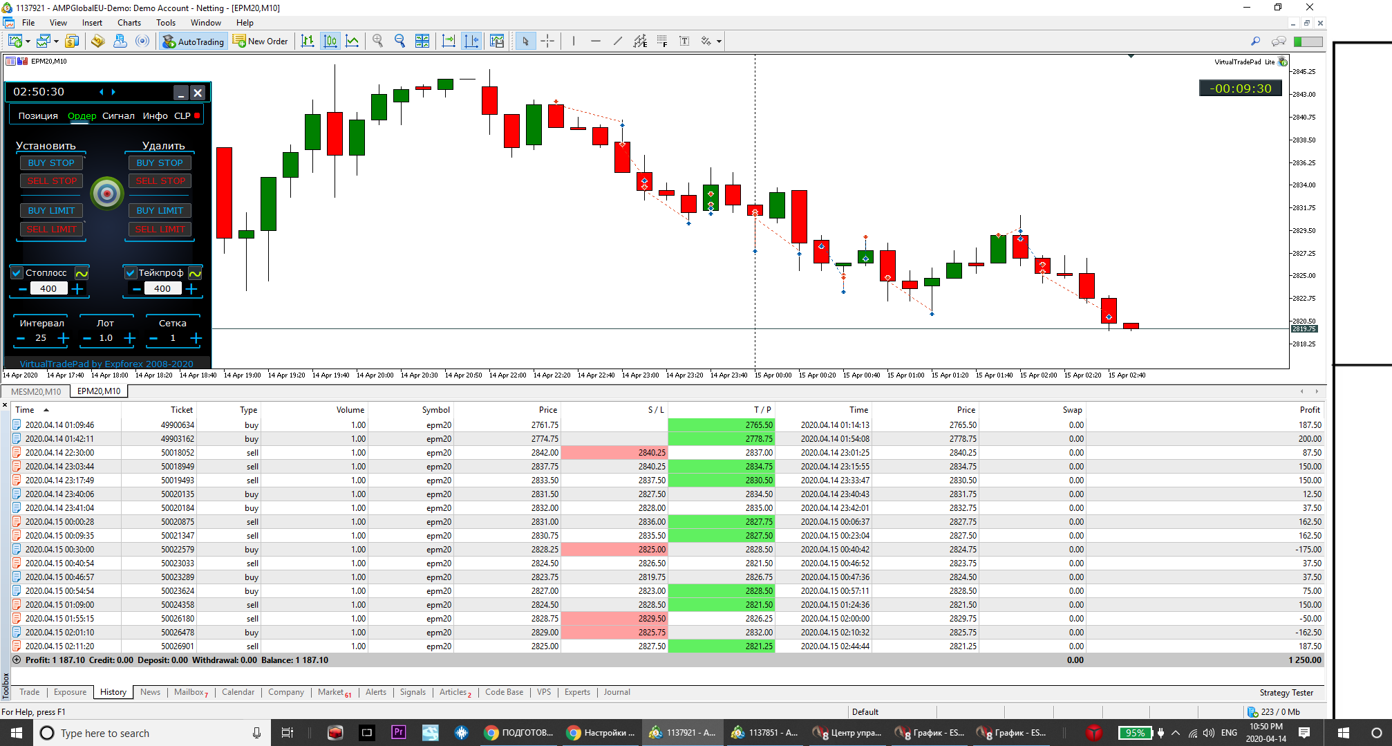Open the Insert menu
Image resolution: width=1392 pixels, height=746 pixels.
point(92,23)
